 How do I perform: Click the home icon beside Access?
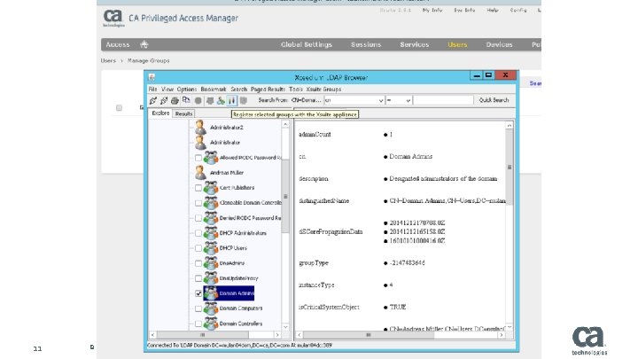coord(144,44)
